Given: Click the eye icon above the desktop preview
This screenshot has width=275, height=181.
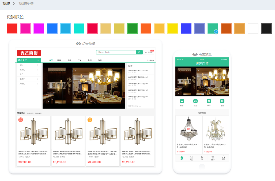Looking at the screenshot, I should click(78, 43).
